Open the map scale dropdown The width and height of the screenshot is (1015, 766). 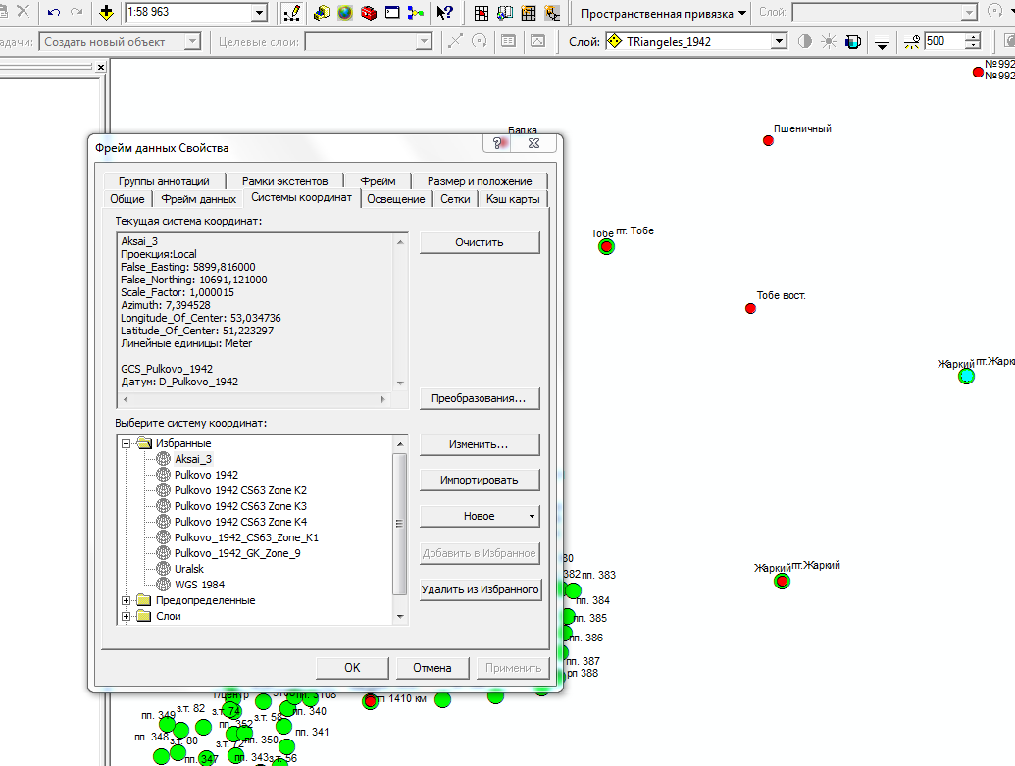pyautogui.click(x=259, y=13)
